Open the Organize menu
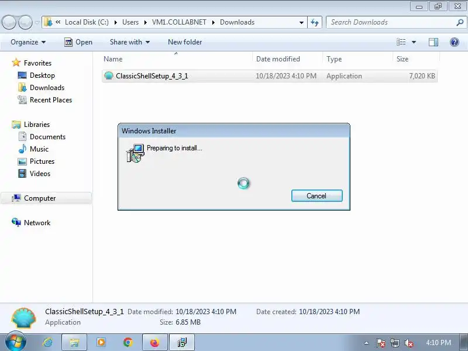The image size is (468, 351). point(28,42)
